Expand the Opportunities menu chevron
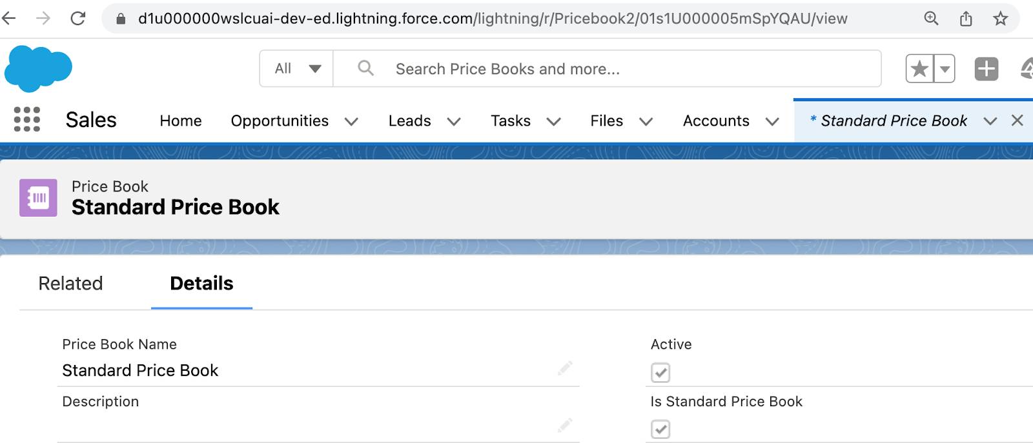 coord(351,121)
